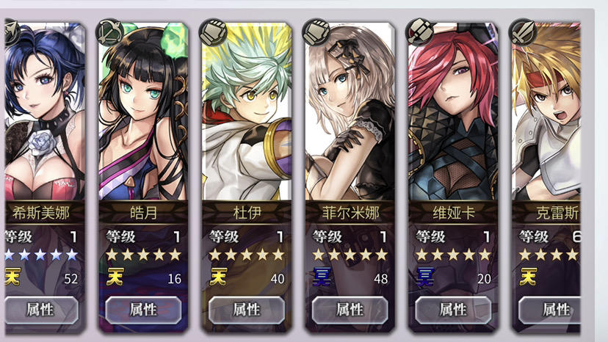Click the fist class icon on 菲尔米娜's card
Screen dimensions: 608x342
[x=316, y=32]
